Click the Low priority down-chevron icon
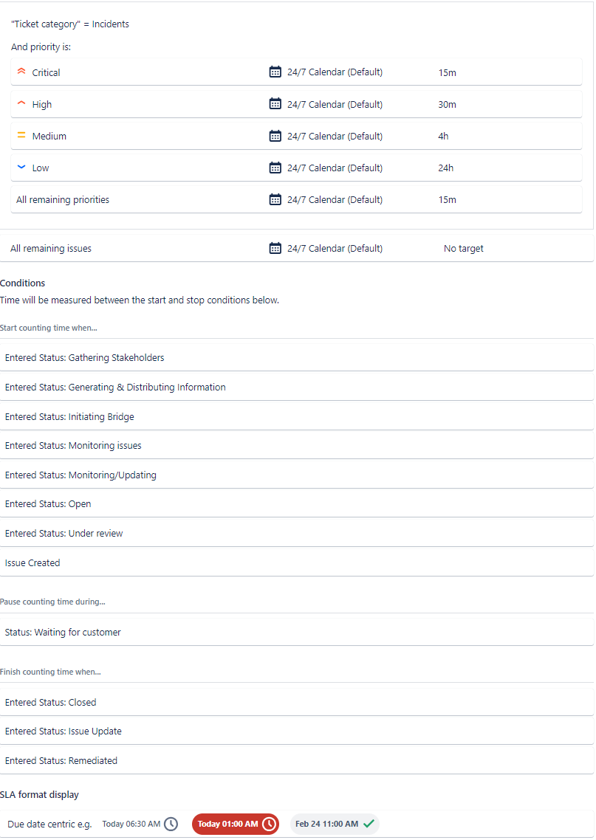 coord(21,167)
